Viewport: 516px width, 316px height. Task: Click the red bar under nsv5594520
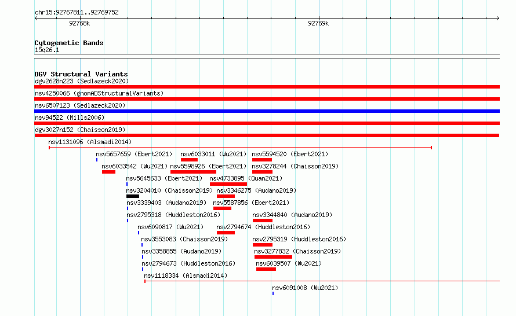262,160
